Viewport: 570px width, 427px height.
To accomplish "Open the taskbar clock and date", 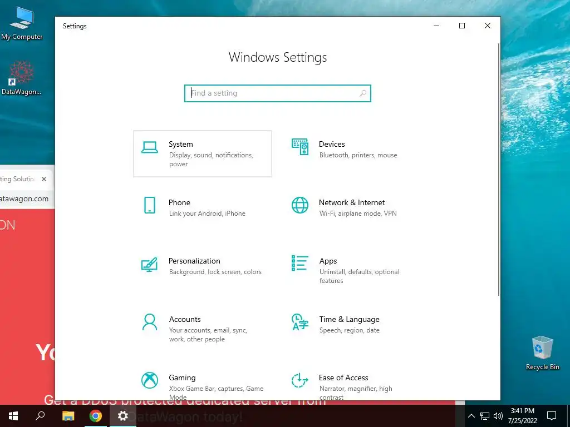I will pyautogui.click(x=522, y=416).
